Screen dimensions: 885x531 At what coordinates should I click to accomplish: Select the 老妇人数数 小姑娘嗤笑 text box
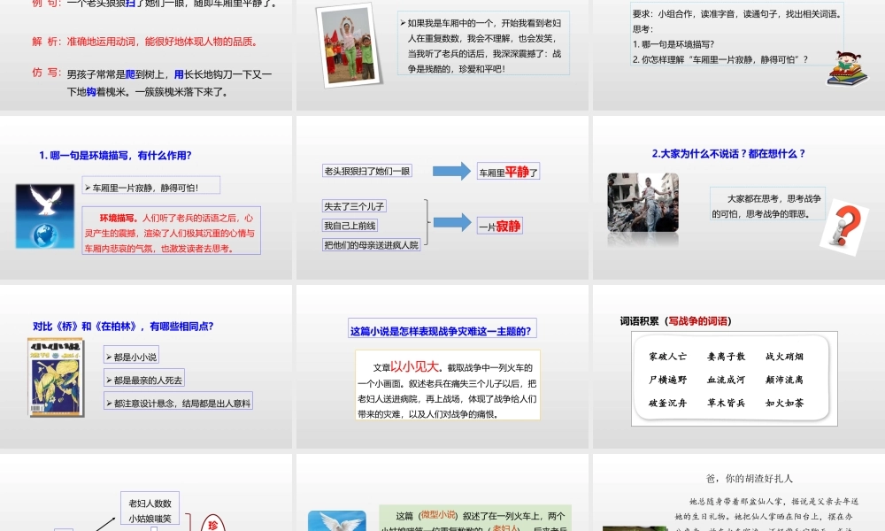click(149, 506)
